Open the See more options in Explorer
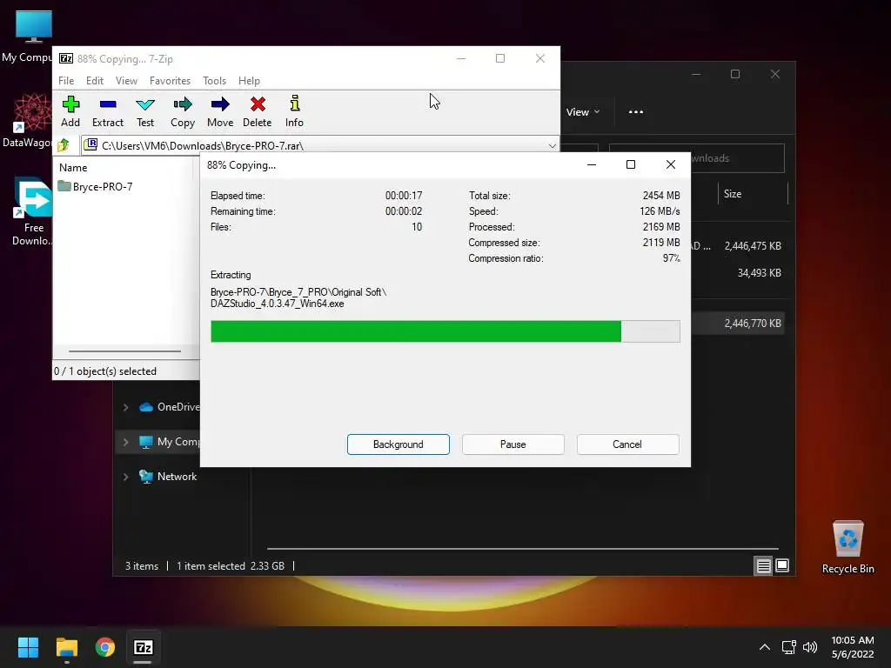The width and height of the screenshot is (891, 668). pyautogui.click(x=636, y=112)
